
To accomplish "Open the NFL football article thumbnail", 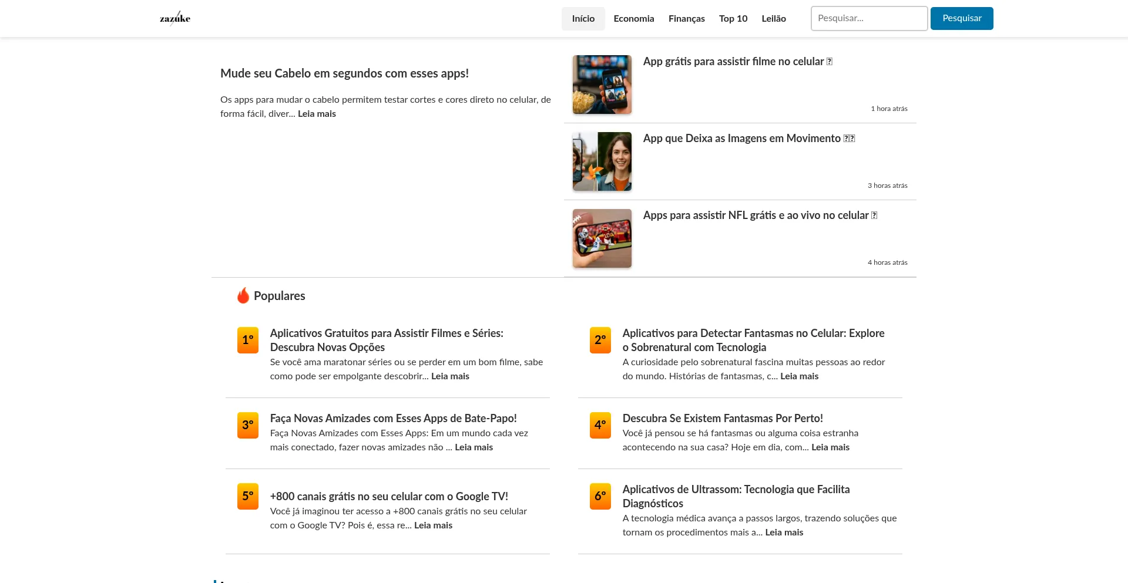I will pyautogui.click(x=602, y=238).
